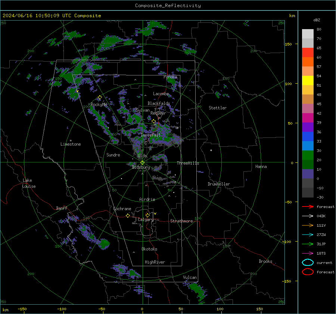The width and height of the screenshot is (336, 314).
Task: Select the RockyMH label
Action: tap(99, 105)
